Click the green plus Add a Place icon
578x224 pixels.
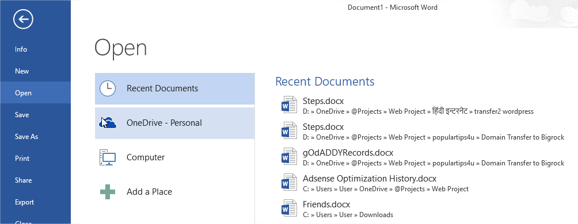click(x=108, y=192)
